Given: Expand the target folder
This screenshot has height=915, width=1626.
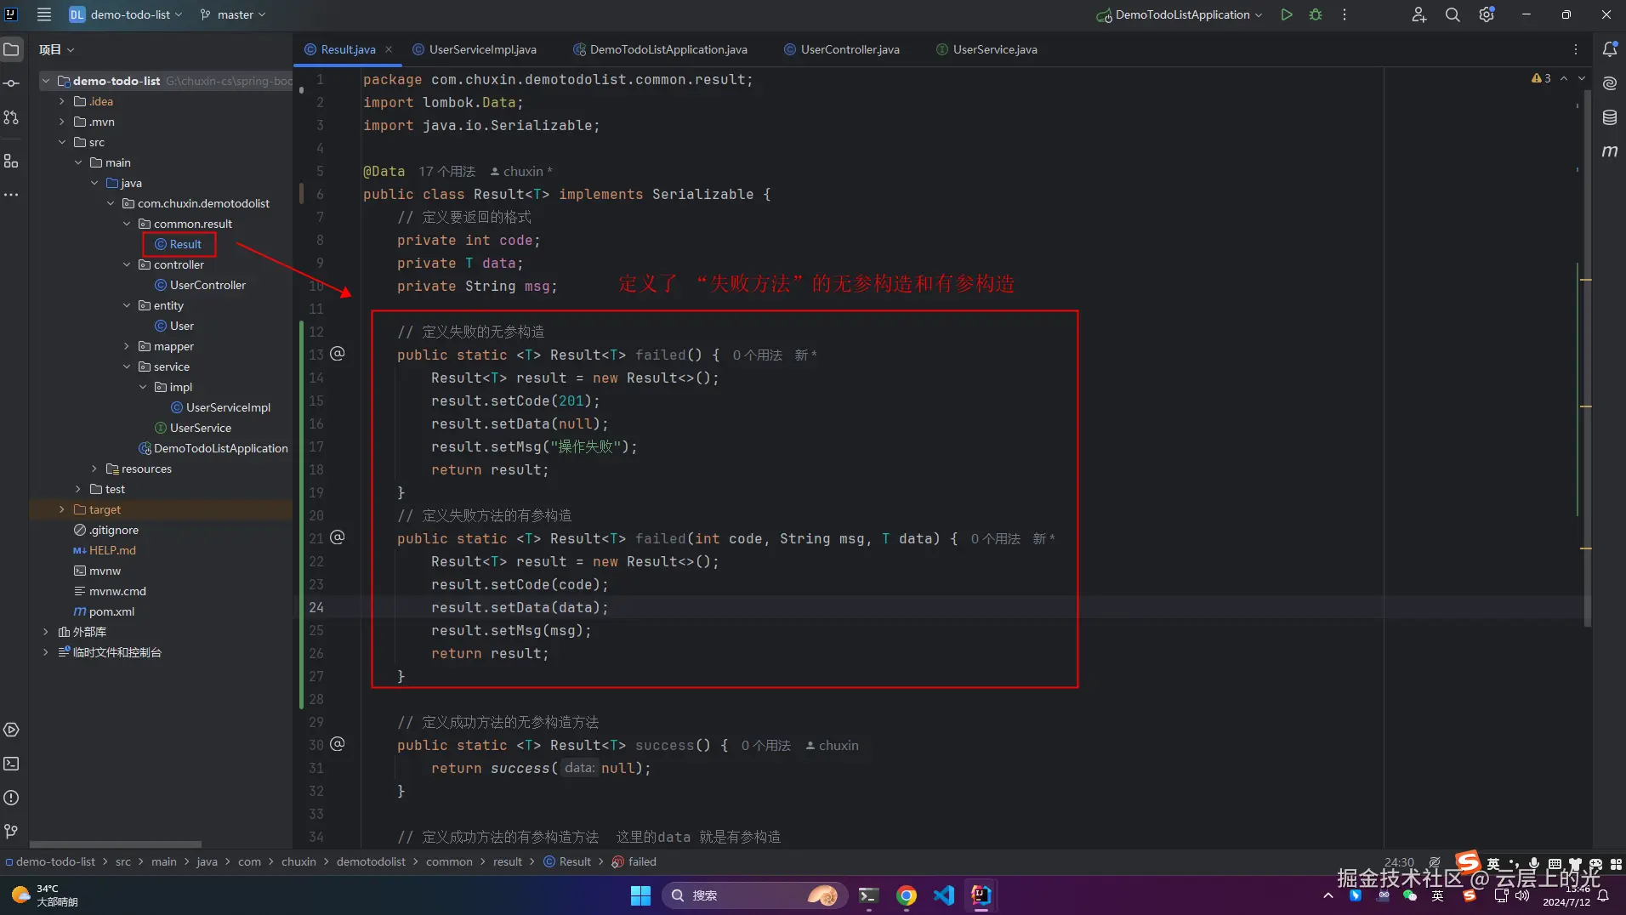Looking at the screenshot, I should [x=62, y=509].
